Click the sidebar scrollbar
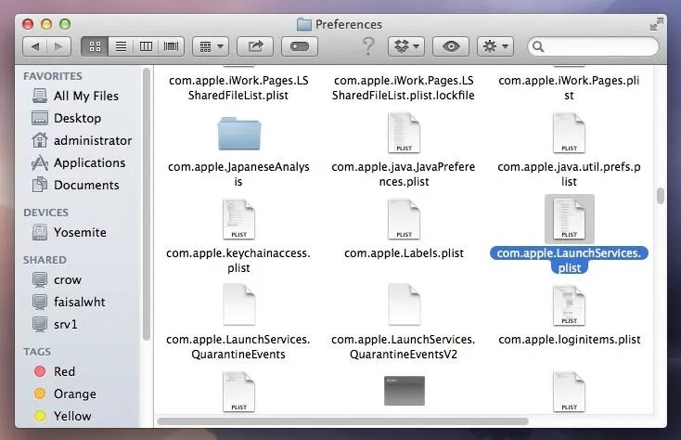 pyautogui.click(x=147, y=204)
